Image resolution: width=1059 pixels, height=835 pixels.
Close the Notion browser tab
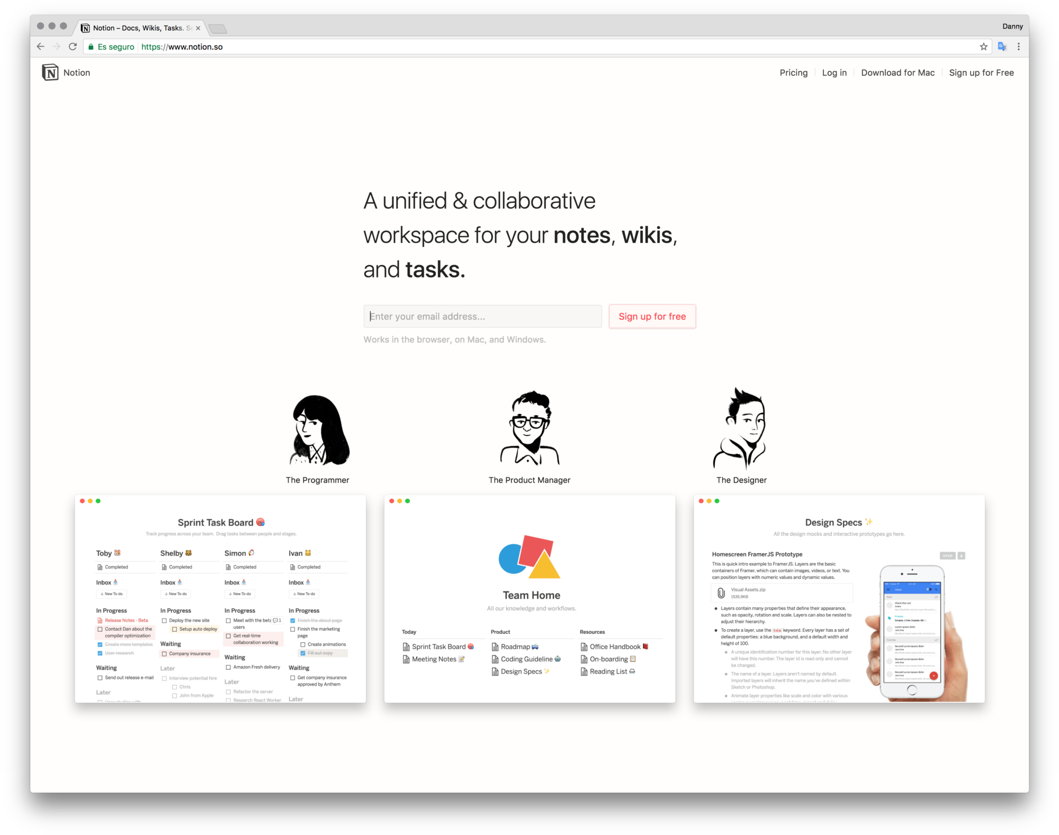point(198,28)
